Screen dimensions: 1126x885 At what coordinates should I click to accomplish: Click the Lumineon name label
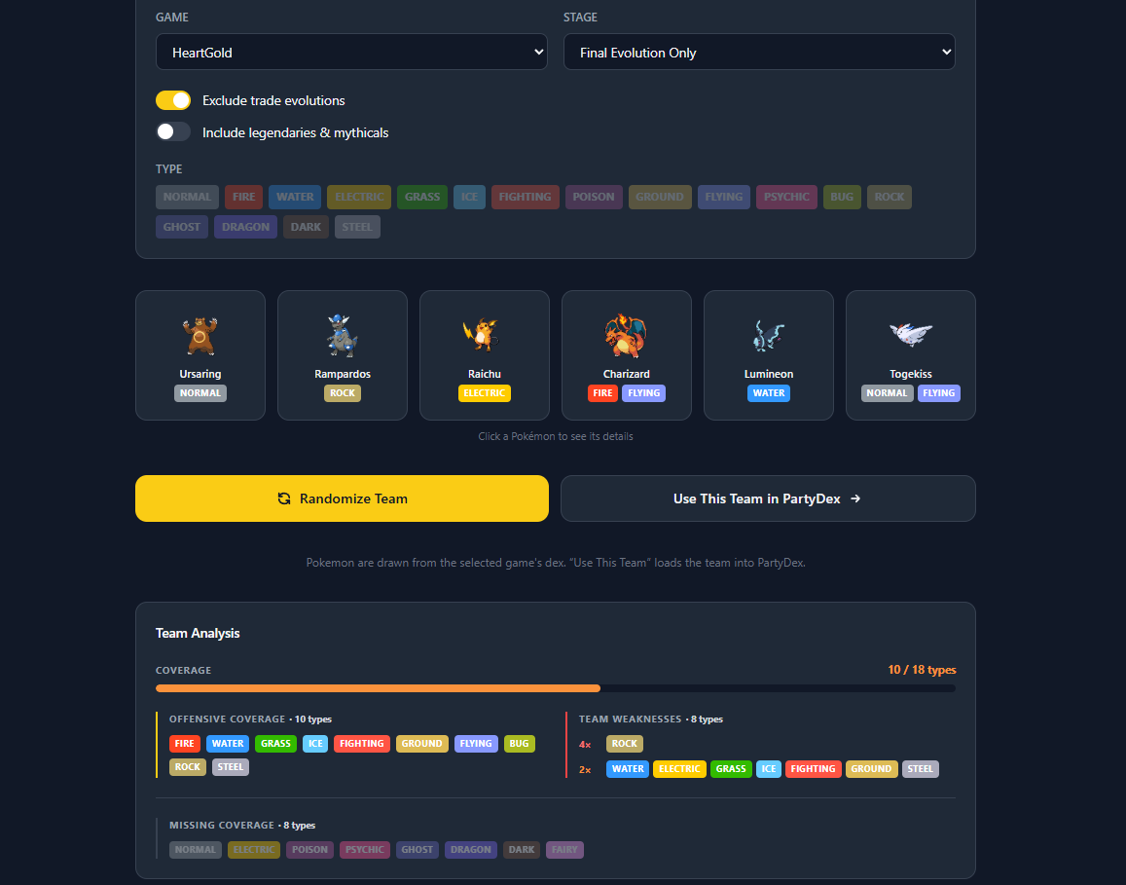[x=769, y=374]
